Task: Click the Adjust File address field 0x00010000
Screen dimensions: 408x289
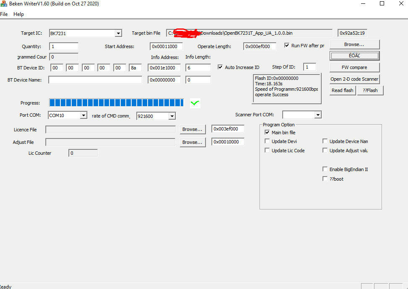Action: coord(228,142)
